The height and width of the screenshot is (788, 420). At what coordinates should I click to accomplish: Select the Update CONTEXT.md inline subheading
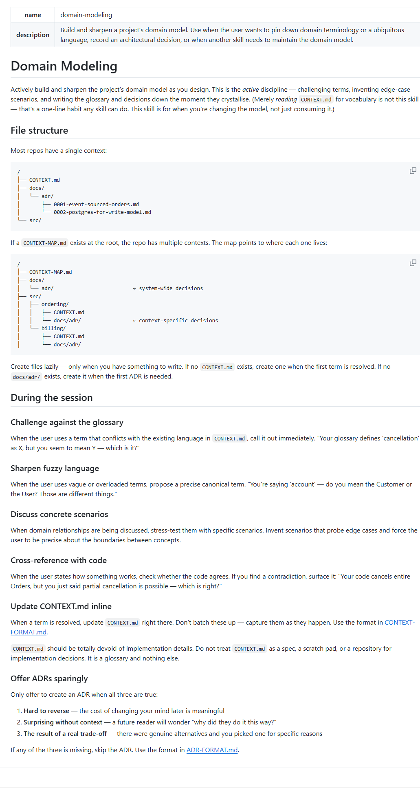point(61,606)
